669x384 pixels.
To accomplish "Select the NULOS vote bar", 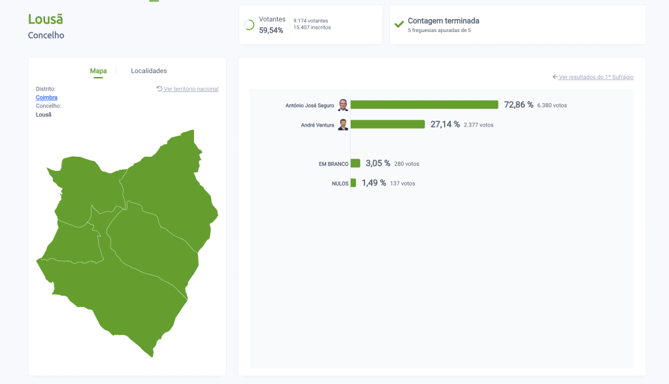I will point(353,183).
